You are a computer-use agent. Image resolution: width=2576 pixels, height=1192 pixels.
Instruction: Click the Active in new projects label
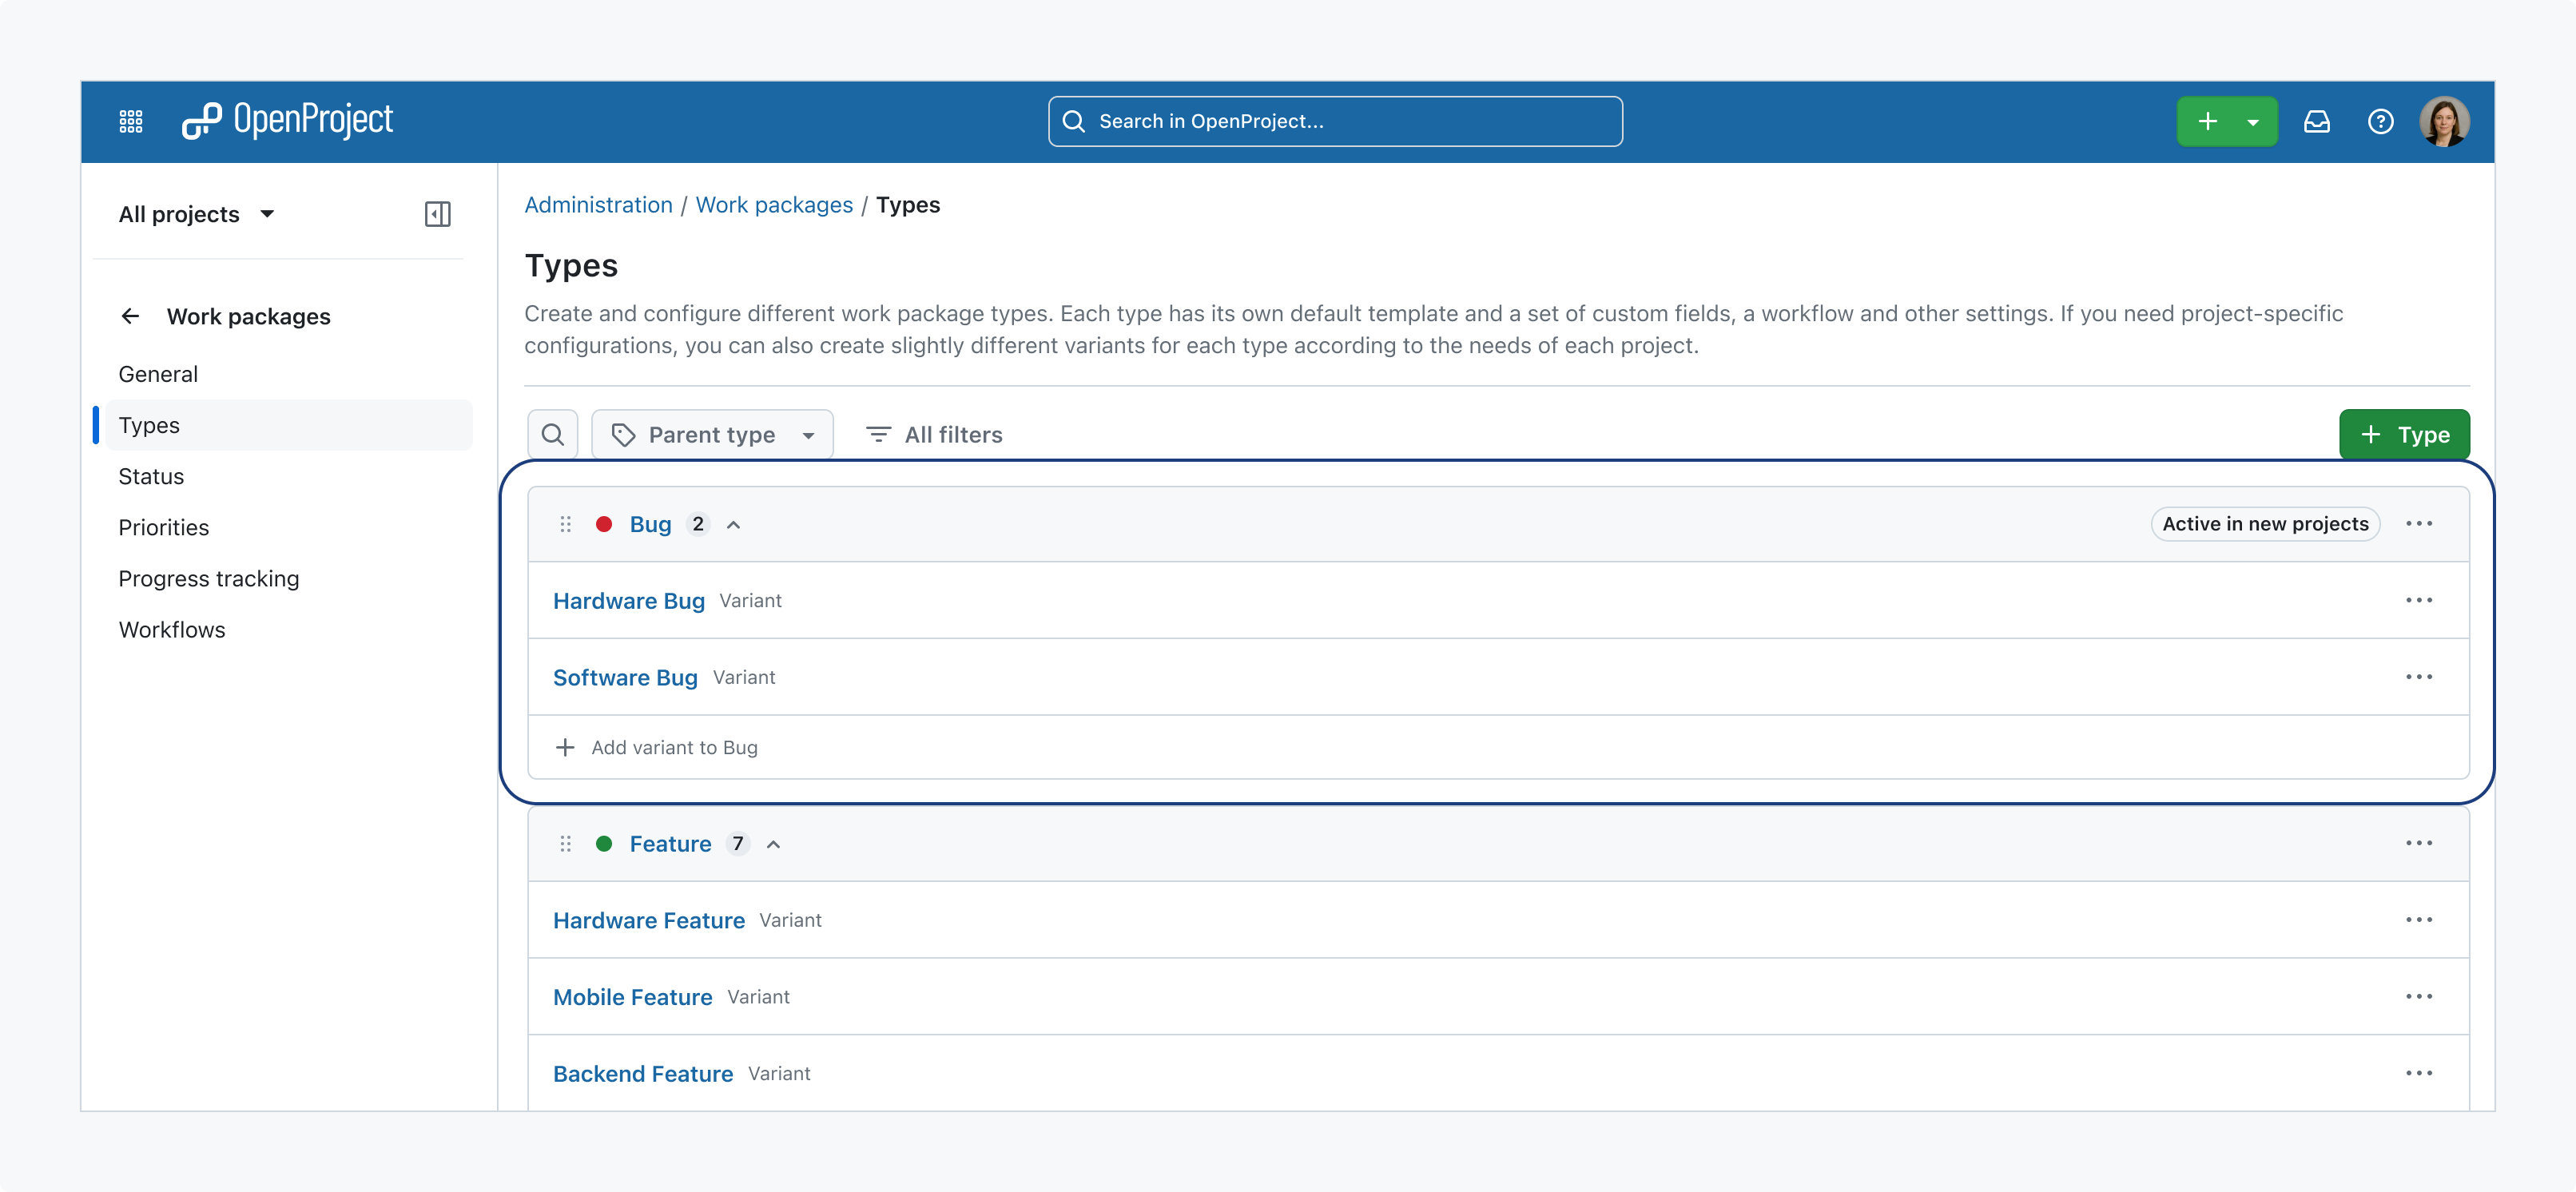[x=2265, y=524]
